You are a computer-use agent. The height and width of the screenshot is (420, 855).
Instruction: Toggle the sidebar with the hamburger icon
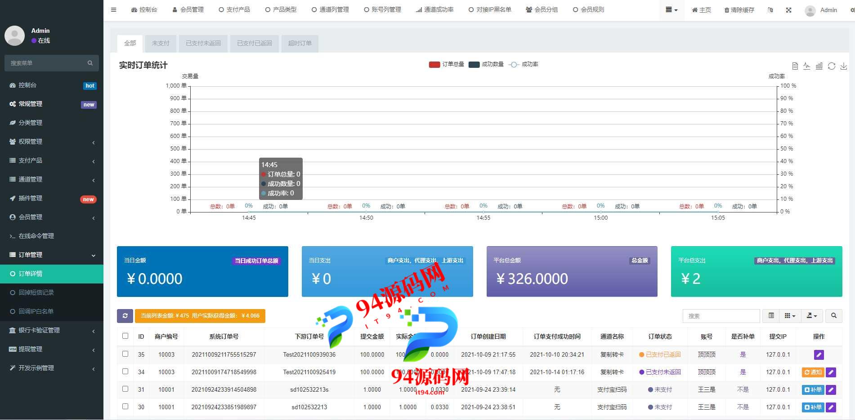coord(113,9)
